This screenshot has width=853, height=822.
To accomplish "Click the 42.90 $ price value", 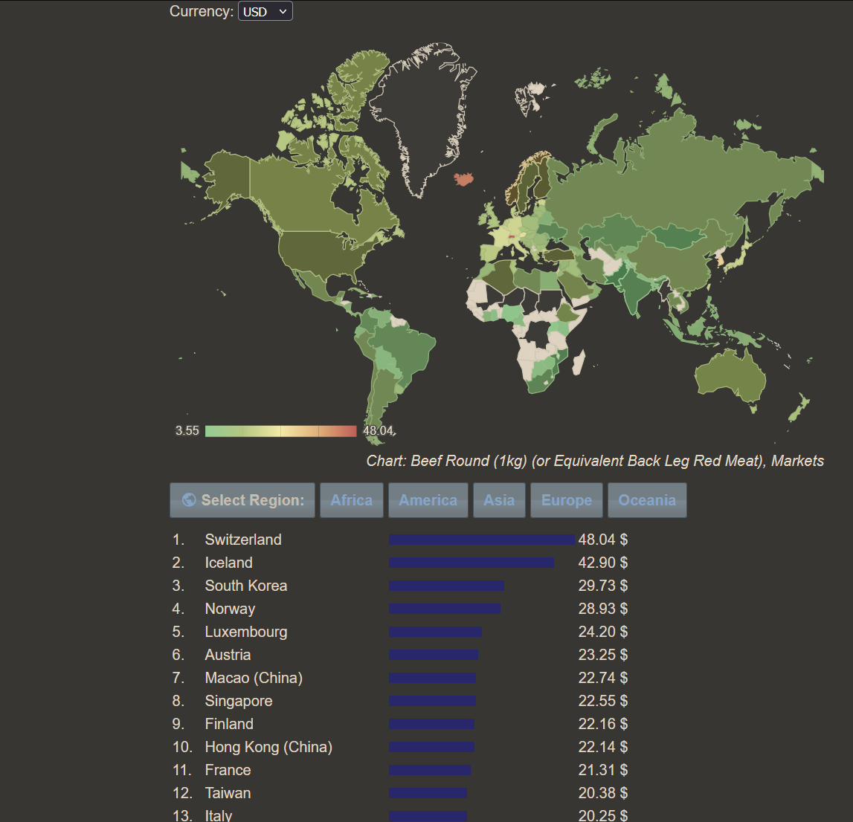I will tap(603, 563).
